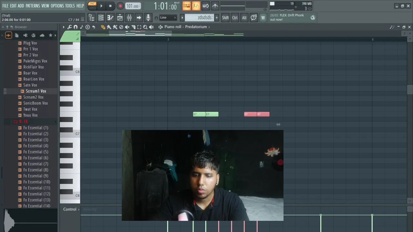Select the Mute tool in piano roll
The height and width of the screenshot is (232, 413).
tap(127, 27)
